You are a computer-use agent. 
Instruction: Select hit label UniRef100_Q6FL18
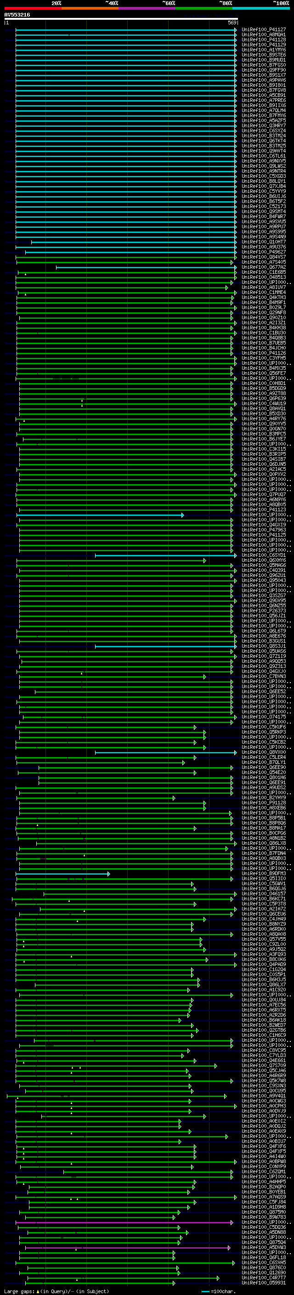[264, 1257]
